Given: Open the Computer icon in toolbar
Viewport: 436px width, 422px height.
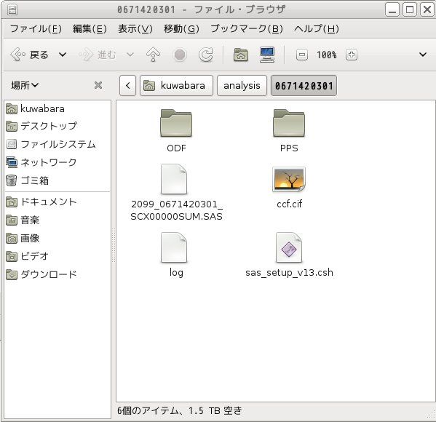Looking at the screenshot, I should (267, 55).
